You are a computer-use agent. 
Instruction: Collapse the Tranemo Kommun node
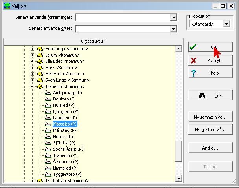(x=32, y=86)
